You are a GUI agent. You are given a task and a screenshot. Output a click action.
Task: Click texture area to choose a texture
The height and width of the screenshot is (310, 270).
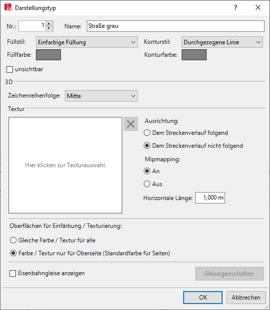tap(65, 165)
